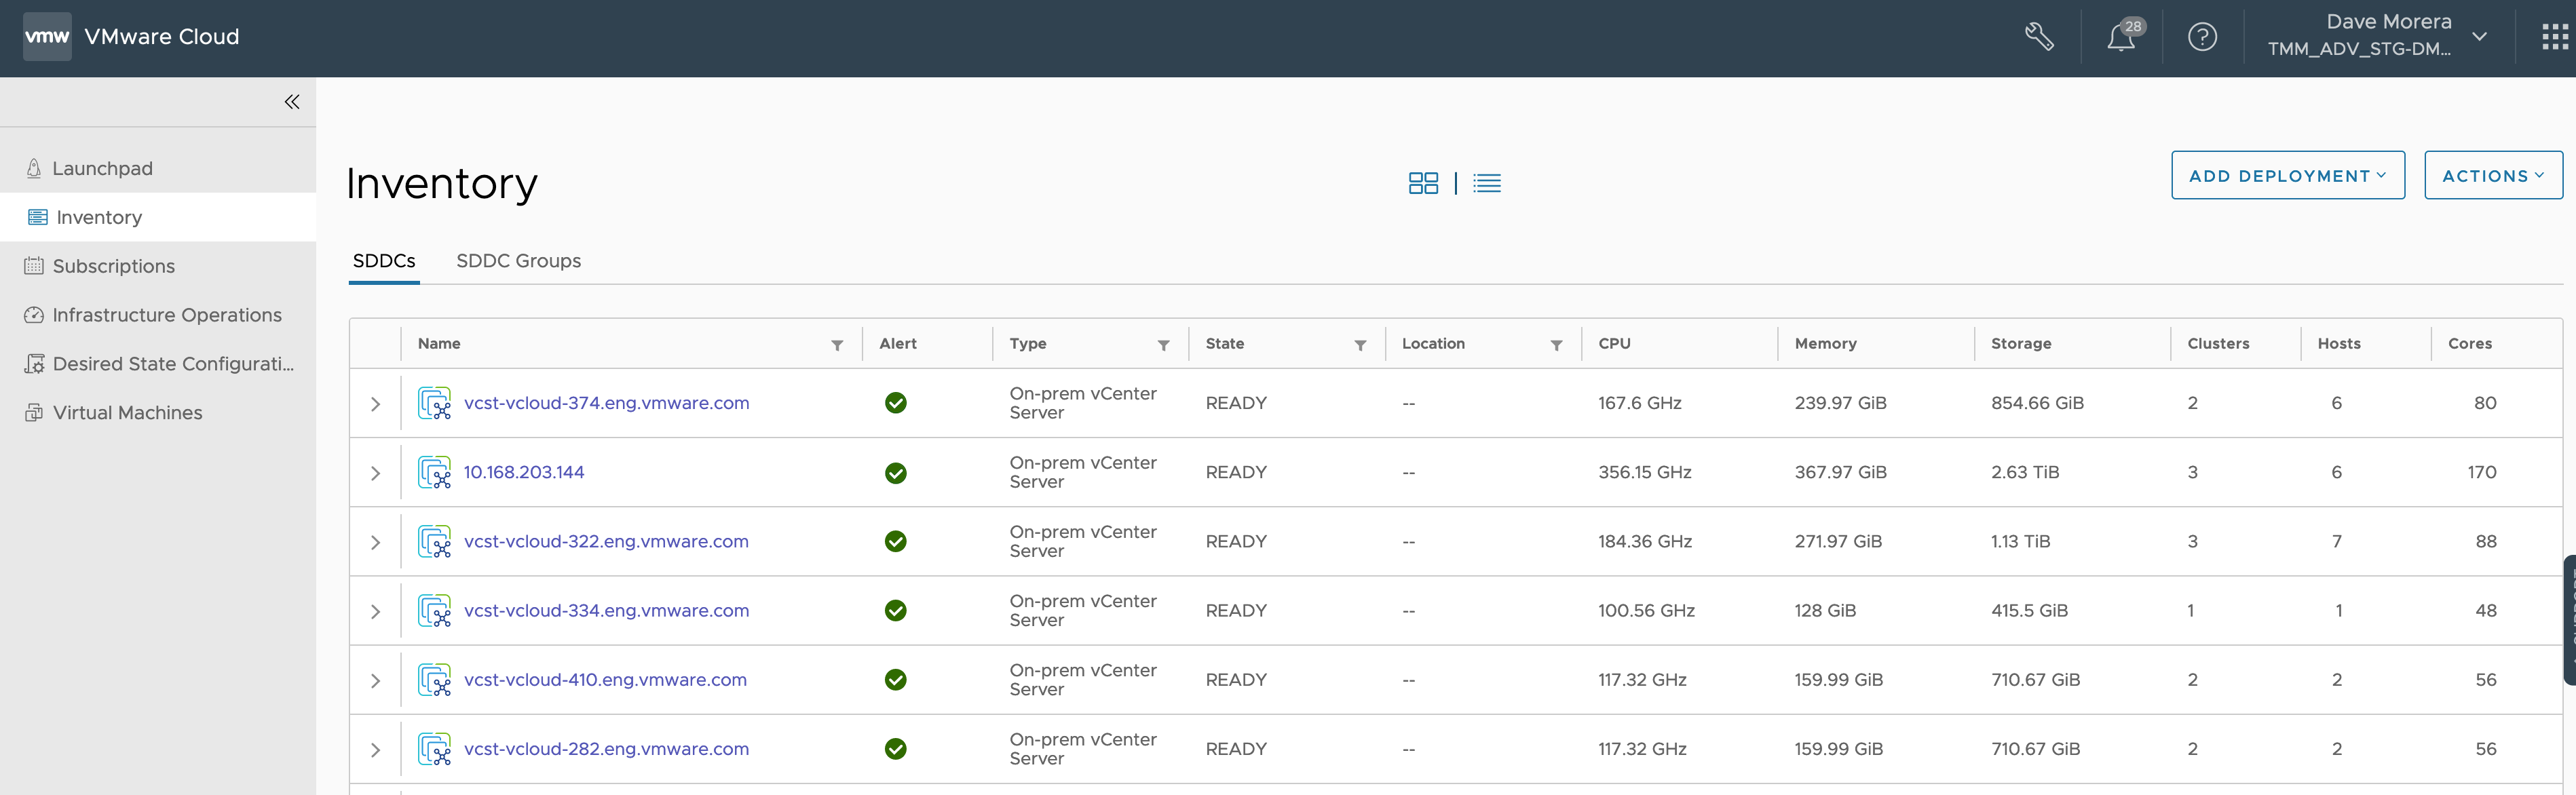
Task: Switch to card grid view
Action: 1423,183
